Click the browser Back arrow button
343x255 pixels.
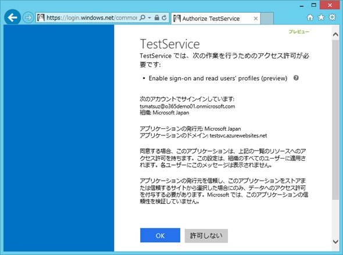tap(12, 17)
